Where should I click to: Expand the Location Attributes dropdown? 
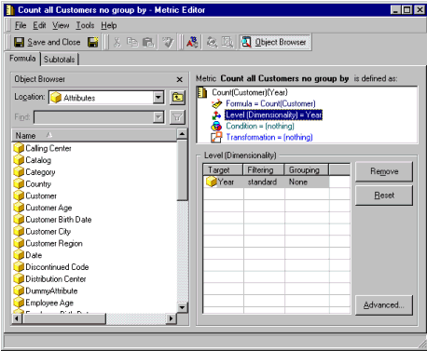coord(158,98)
